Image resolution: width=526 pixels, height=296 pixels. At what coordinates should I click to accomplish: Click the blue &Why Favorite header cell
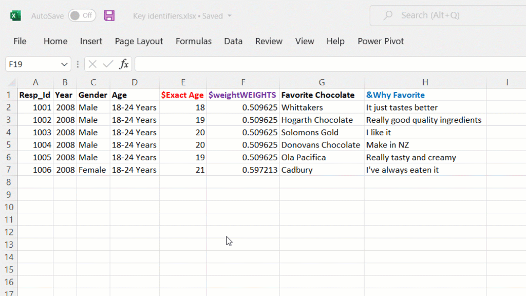tap(425, 95)
